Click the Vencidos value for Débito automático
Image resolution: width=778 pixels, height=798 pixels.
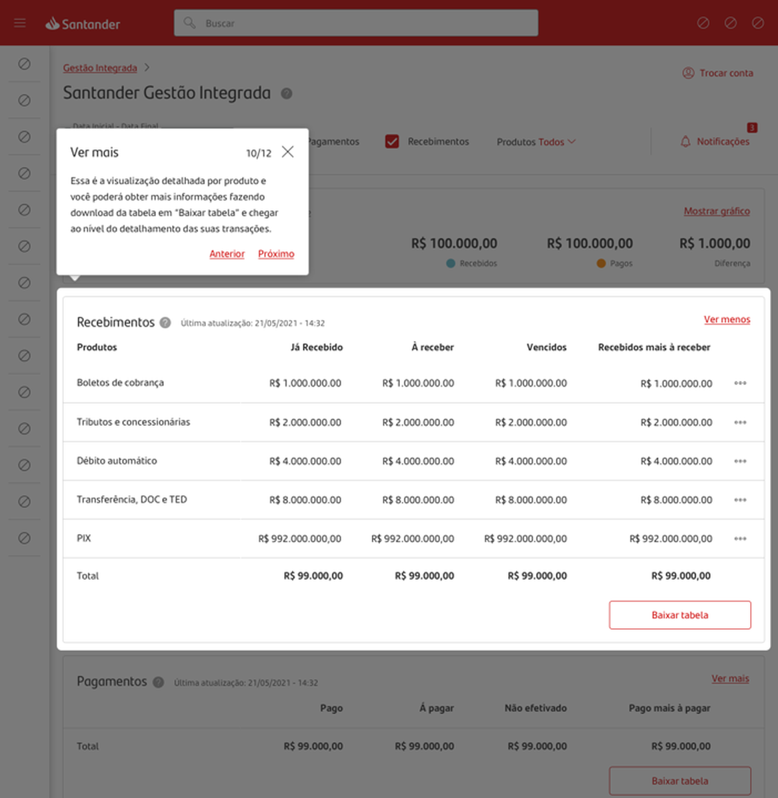click(531, 461)
